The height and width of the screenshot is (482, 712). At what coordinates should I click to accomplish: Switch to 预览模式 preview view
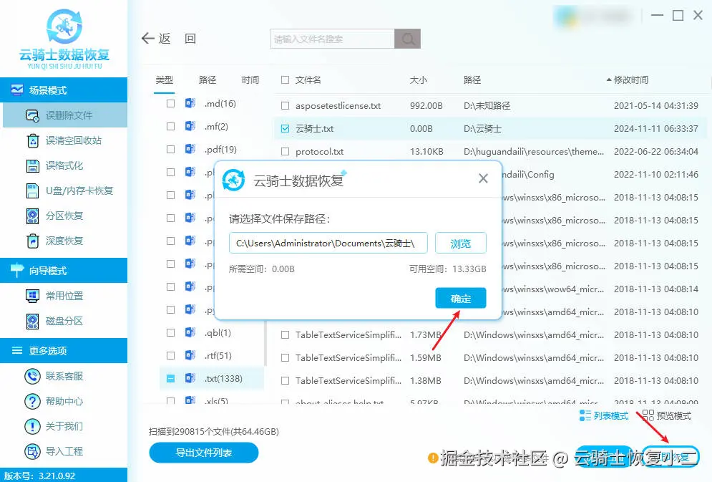tap(667, 415)
